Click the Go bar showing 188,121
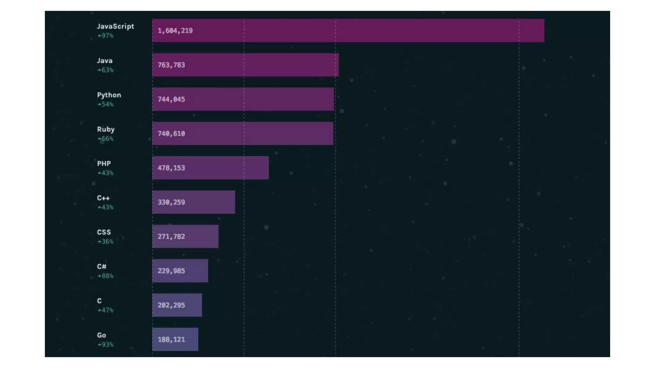This screenshot has height=368, width=655. pyautogui.click(x=175, y=339)
